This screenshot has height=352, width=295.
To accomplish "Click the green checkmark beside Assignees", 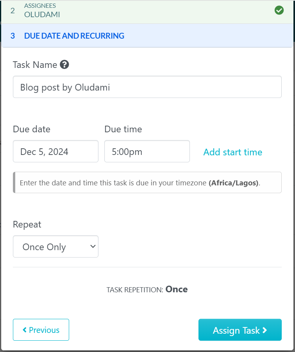I will (x=279, y=10).
